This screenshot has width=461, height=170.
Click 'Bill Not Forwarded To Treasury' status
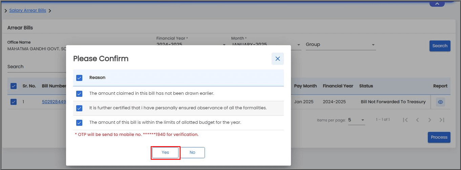(393, 102)
